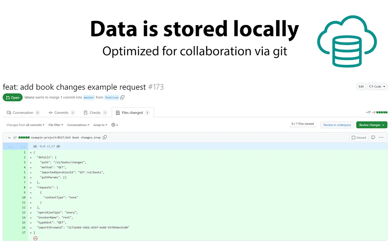Viewport: 390px width, 244px height.
Task: Open the Conversations dropdown
Action: tap(78, 125)
